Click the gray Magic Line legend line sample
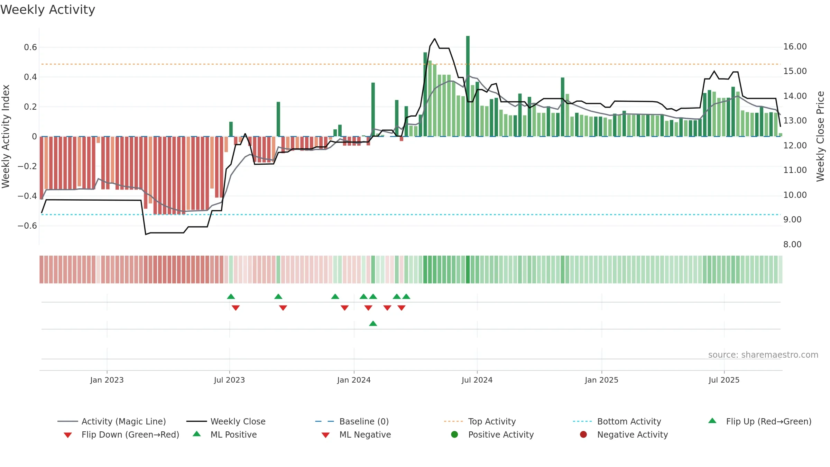830x467 pixels. pyautogui.click(x=67, y=421)
